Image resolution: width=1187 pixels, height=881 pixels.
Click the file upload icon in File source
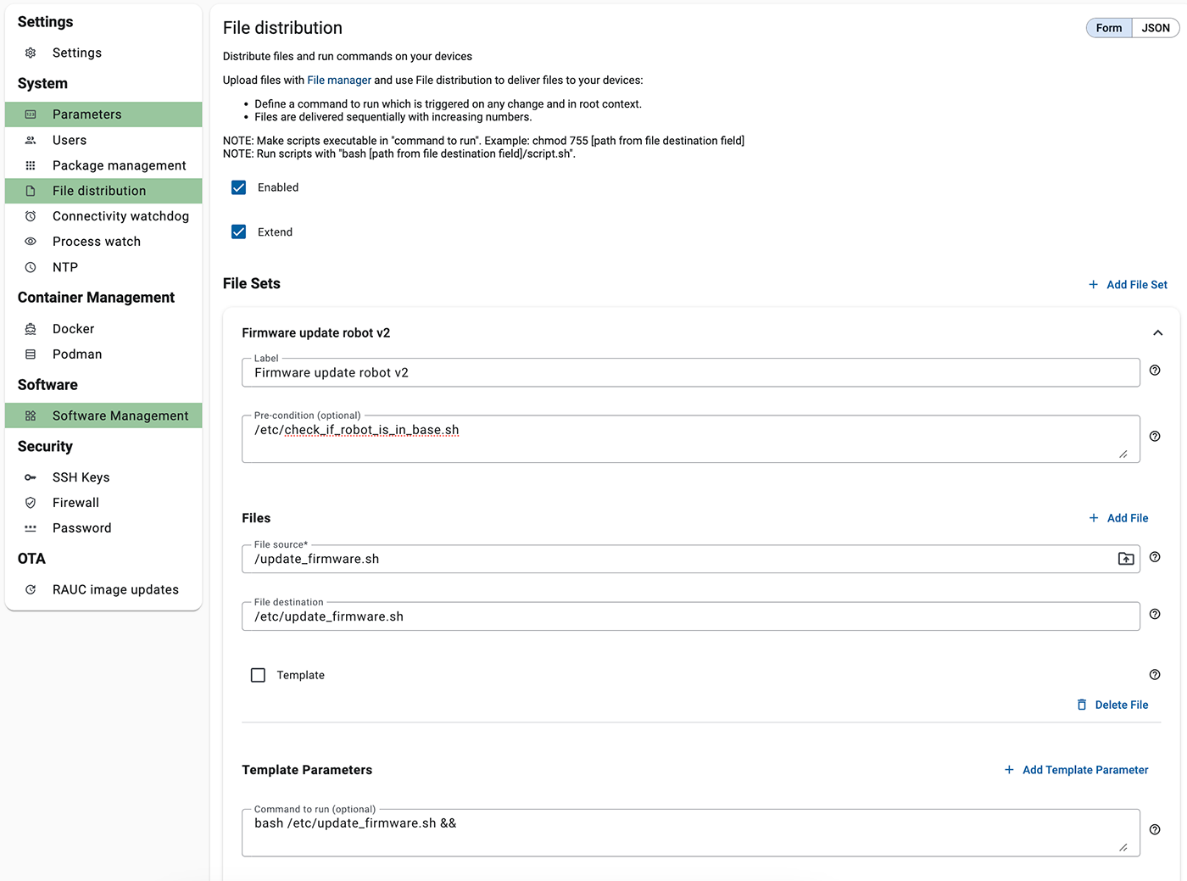pyautogui.click(x=1125, y=559)
